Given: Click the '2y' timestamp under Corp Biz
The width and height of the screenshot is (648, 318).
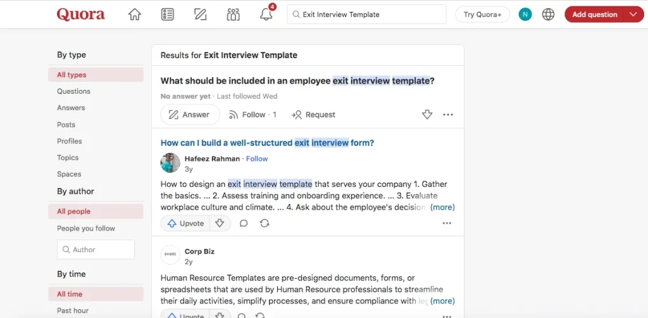Looking at the screenshot, I should [x=189, y=262].
